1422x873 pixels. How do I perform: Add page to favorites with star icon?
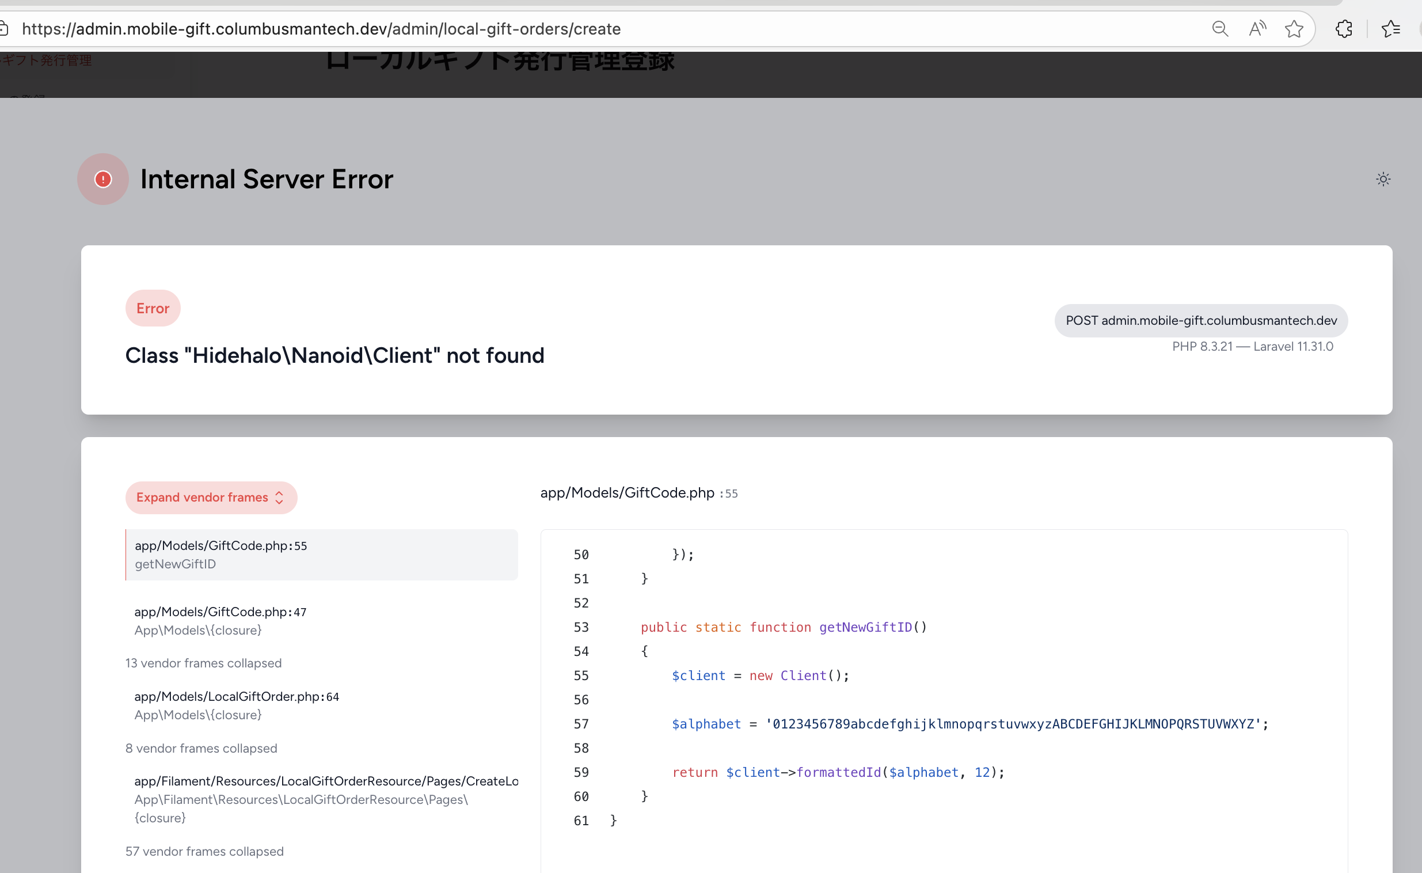(1294, 29)
